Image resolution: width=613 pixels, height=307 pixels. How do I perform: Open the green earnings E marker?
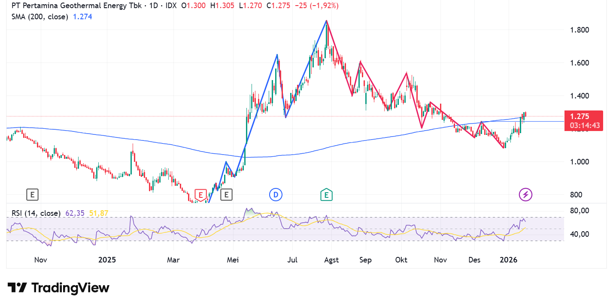327,195
